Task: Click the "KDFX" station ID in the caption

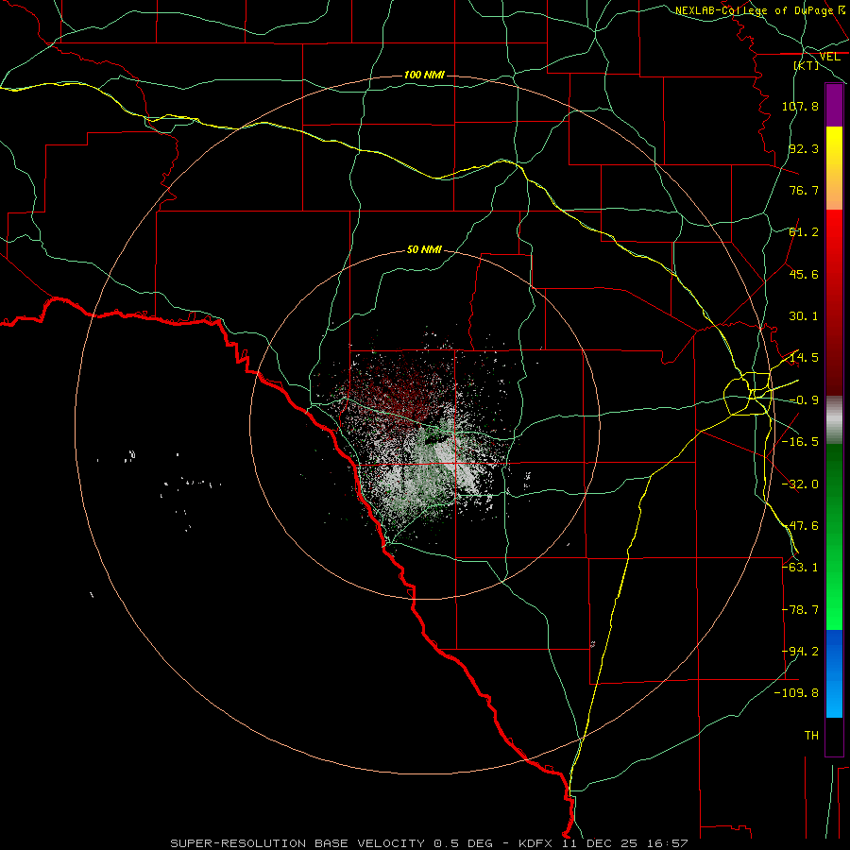Action: (x=535, y=843)
